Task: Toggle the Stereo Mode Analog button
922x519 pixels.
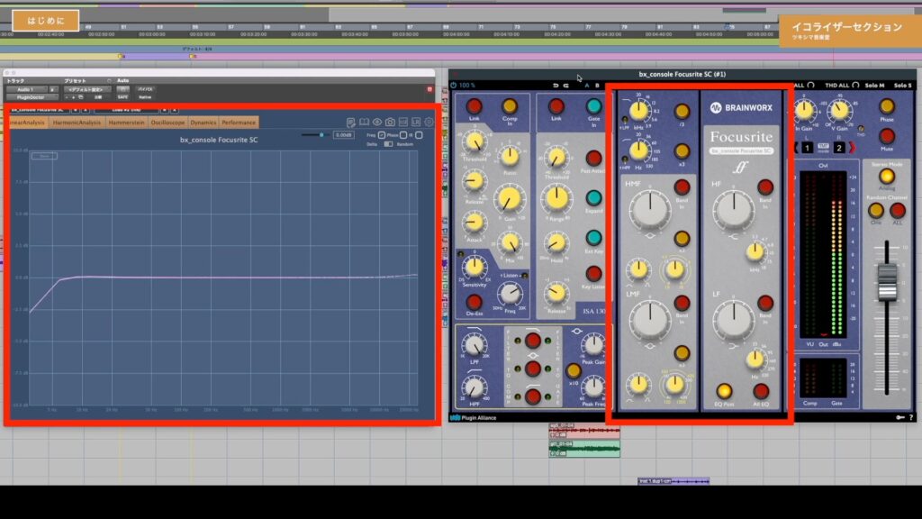Action: pyautogui.click(x=887, y=176)
